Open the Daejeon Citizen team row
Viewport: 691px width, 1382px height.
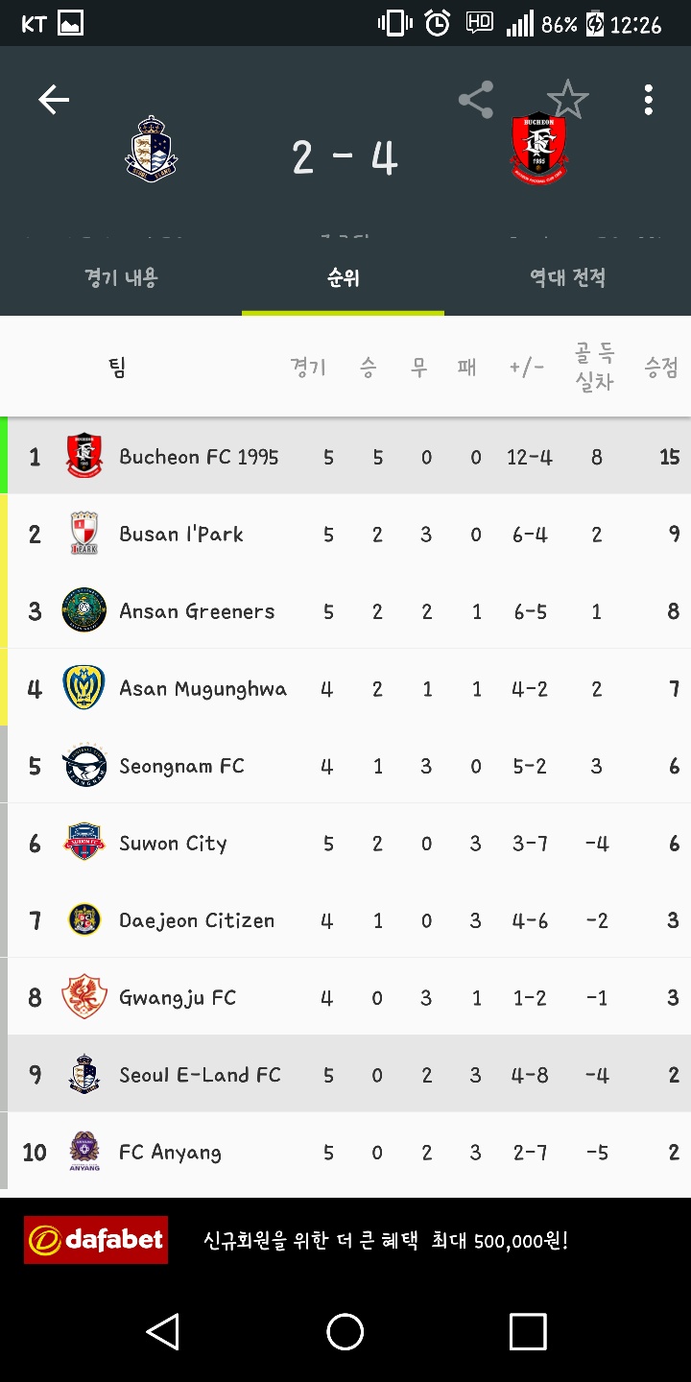point(345,920)
